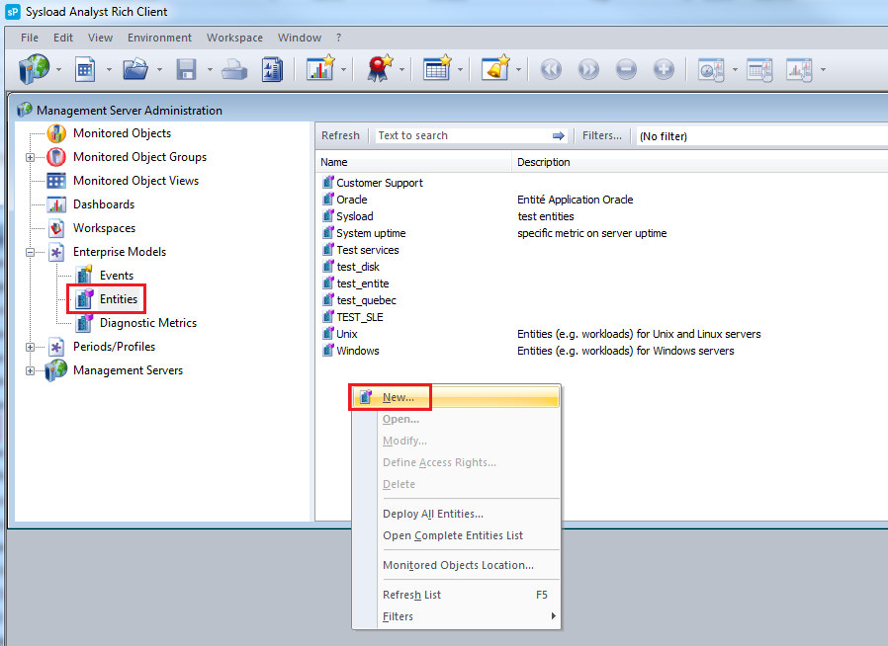Click the Filters... button
This screenshot has height=646, width=888.
click(x=602, y=135)
